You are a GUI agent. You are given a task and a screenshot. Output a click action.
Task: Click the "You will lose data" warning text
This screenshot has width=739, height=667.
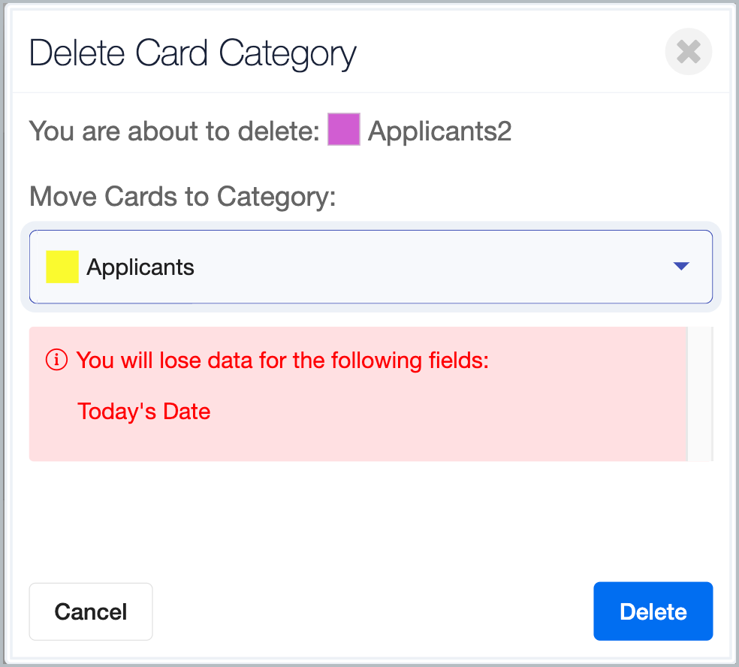coord(282,361)
